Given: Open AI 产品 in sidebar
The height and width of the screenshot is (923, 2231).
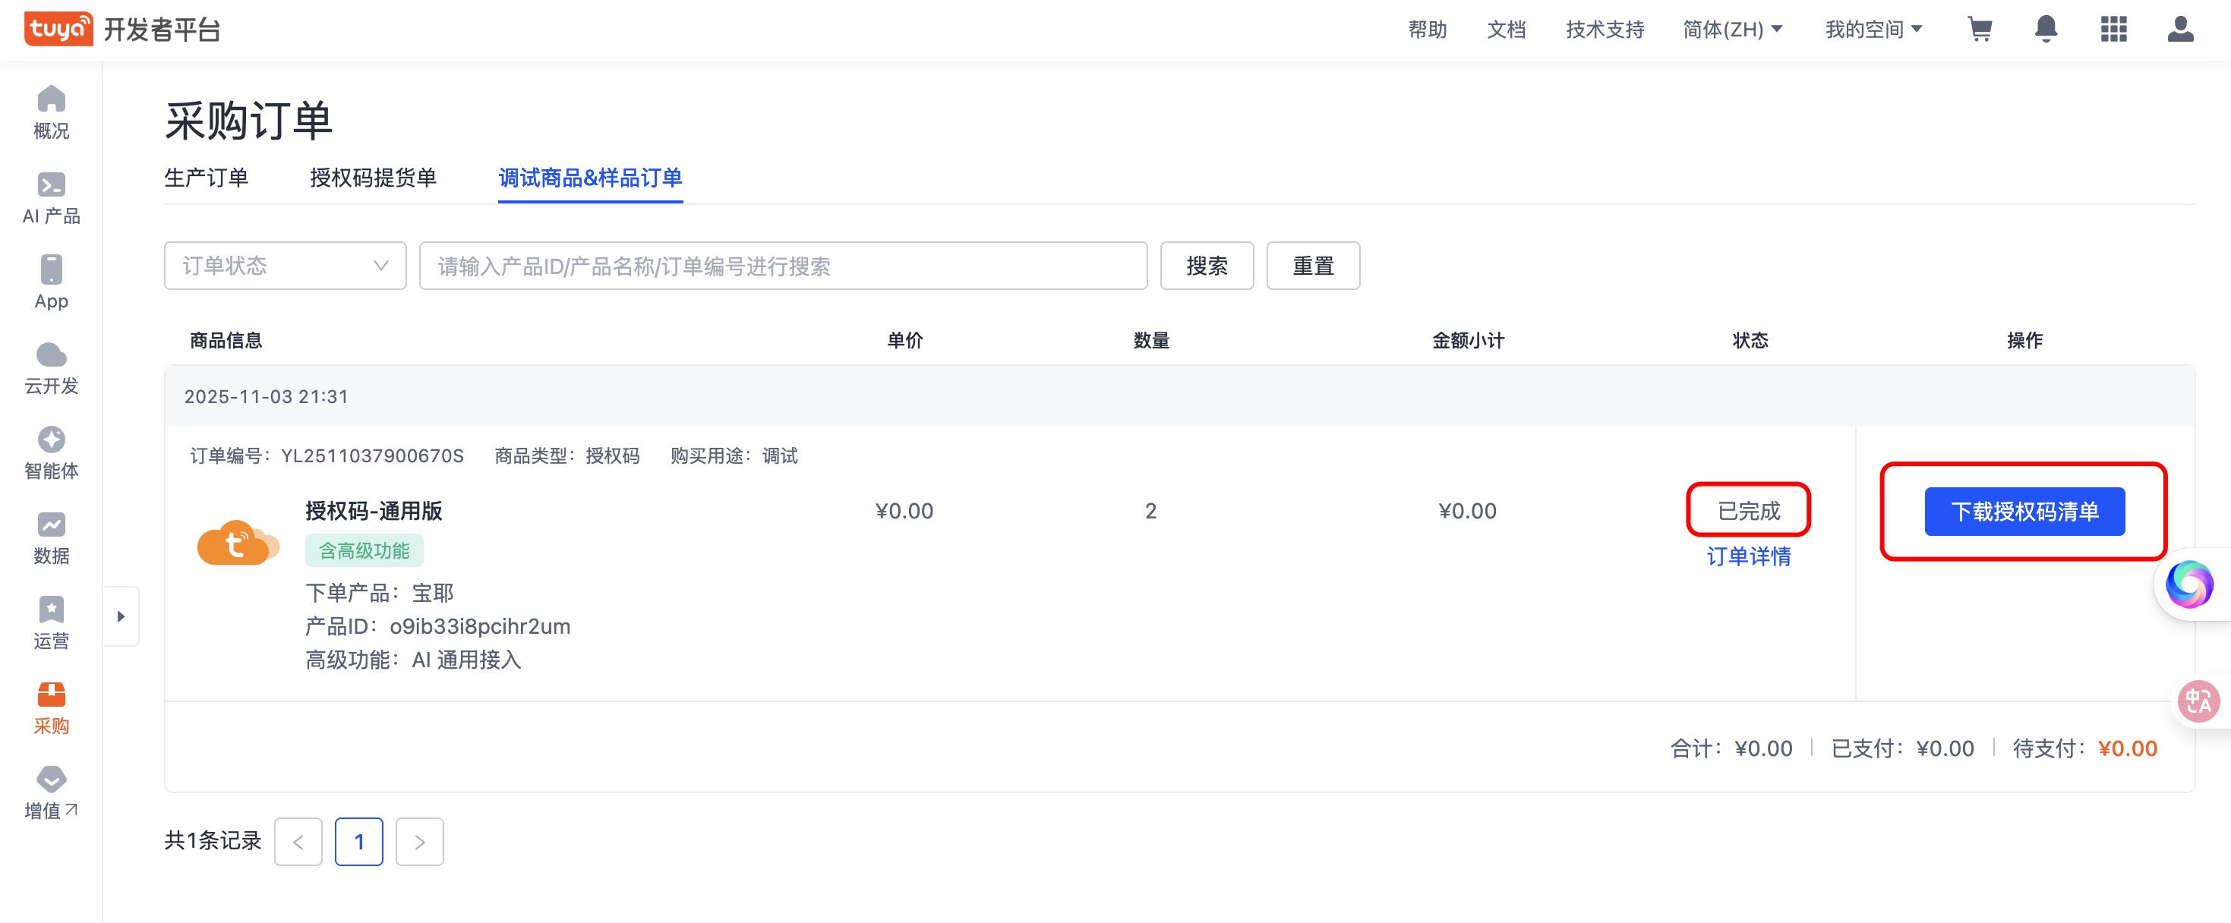Looking at the screenshot, I should point(51,198).
